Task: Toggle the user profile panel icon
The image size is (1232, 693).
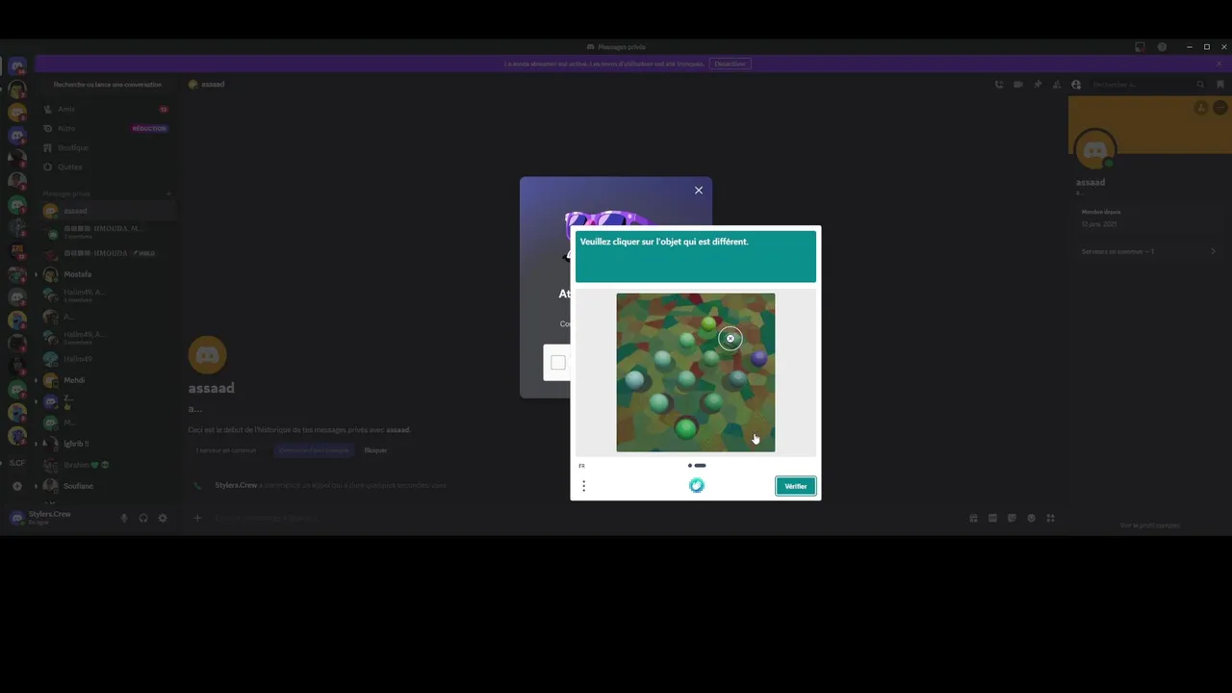Action: point(1076,85)
